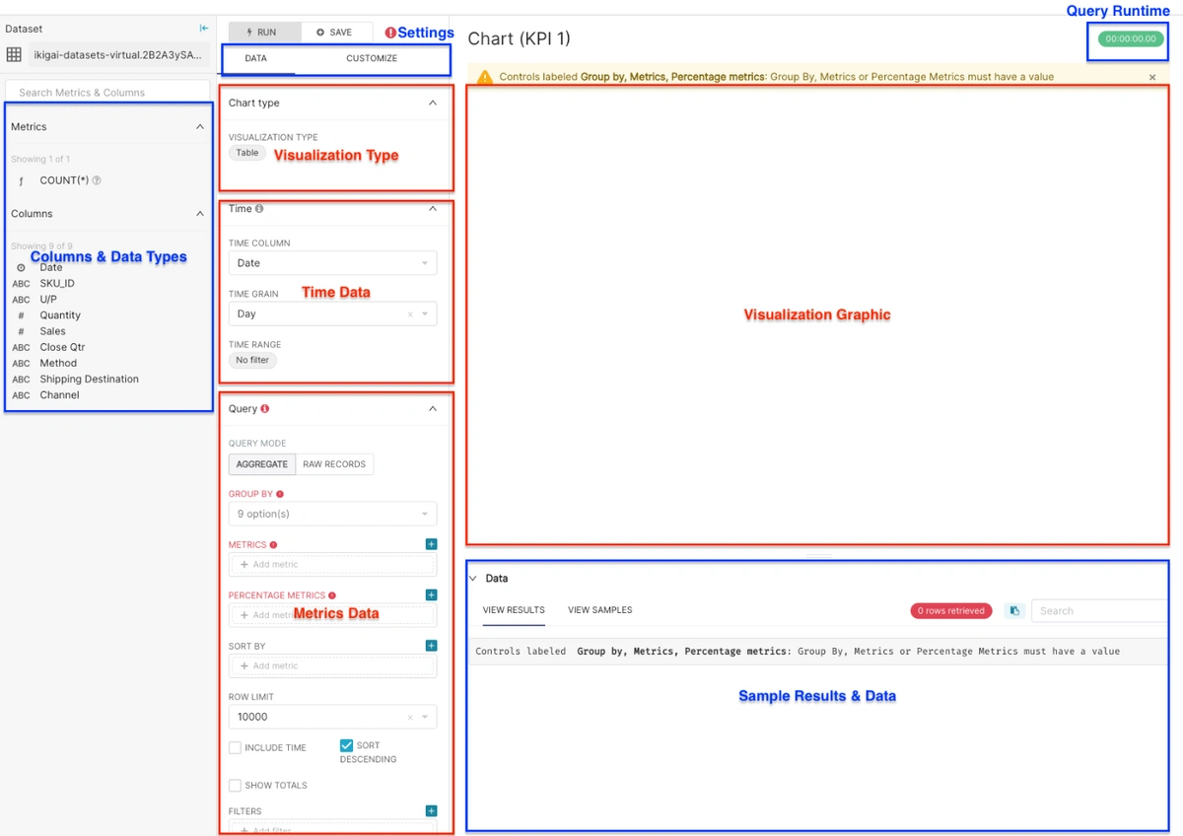Open the Time Column dropdown showing Date
The height and width of the screenshot is (836, 1183).
coord(332,263)
